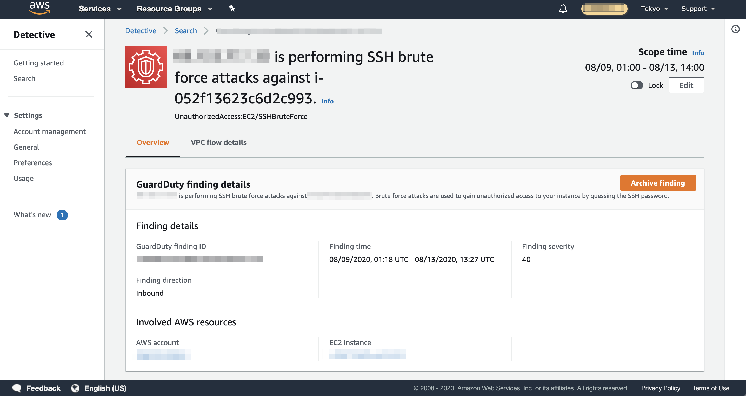Open the Tokyo region selector
The image size is (746, 396).
654,9
